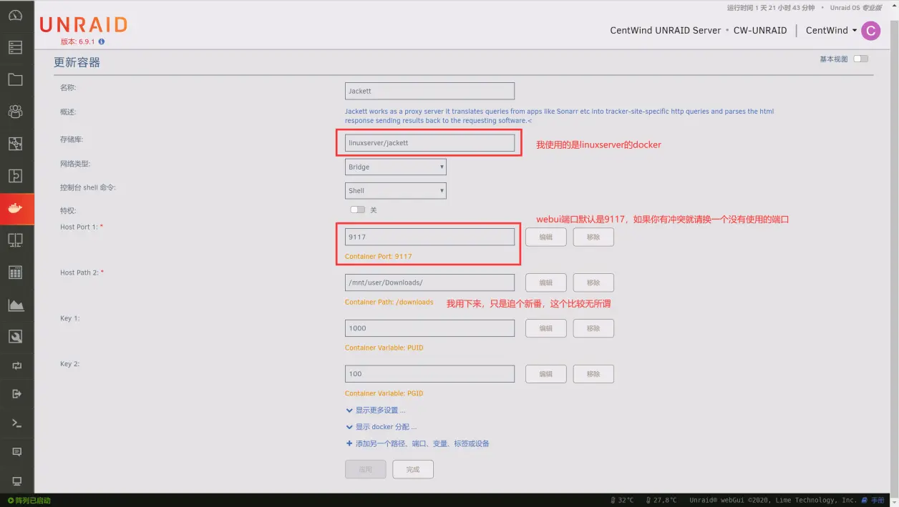The height and width of the screenshot is (507, 899).
Task: Click 移除 button for Host Port 1
Action: pyautogui.click(x=593, y=237)
